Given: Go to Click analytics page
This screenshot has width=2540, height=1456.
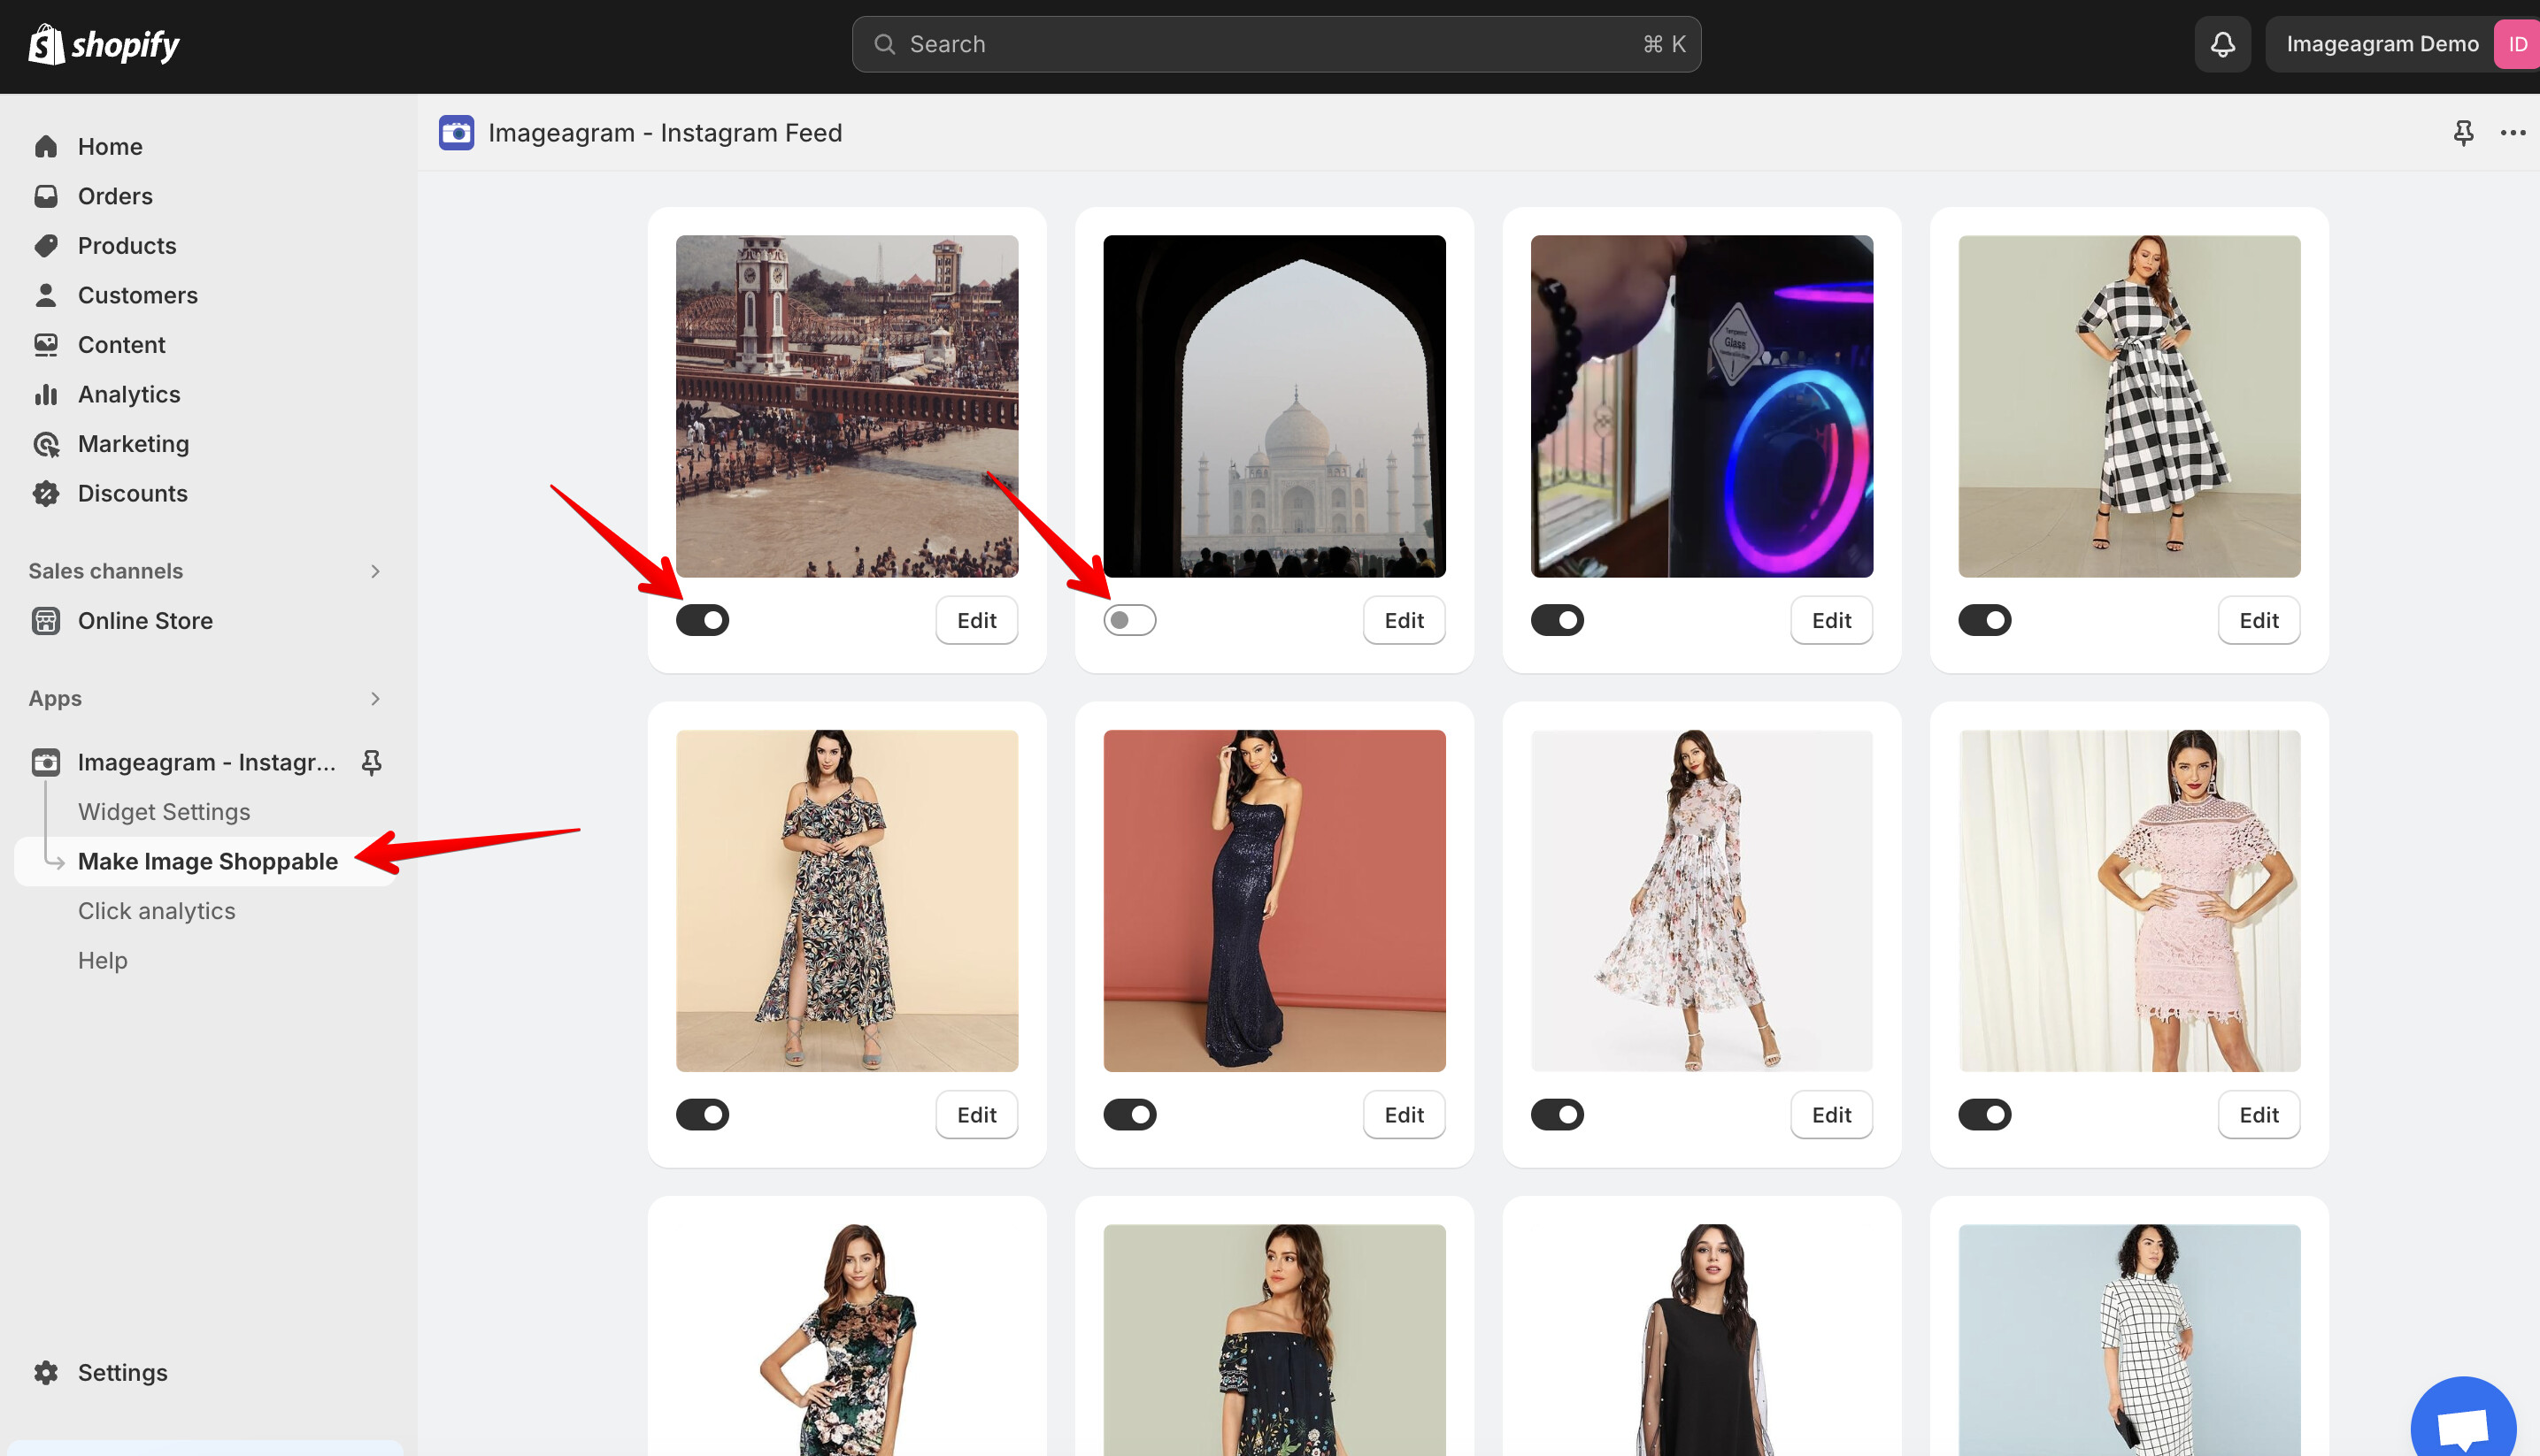Looking at the screenshot, I should pyautogui.click(x=157, y=911).
